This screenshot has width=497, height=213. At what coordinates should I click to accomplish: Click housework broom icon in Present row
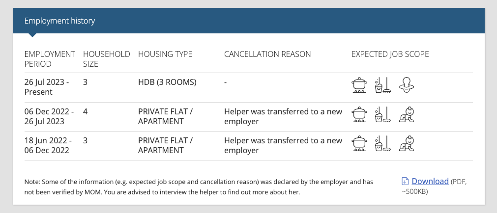[383, 85]
